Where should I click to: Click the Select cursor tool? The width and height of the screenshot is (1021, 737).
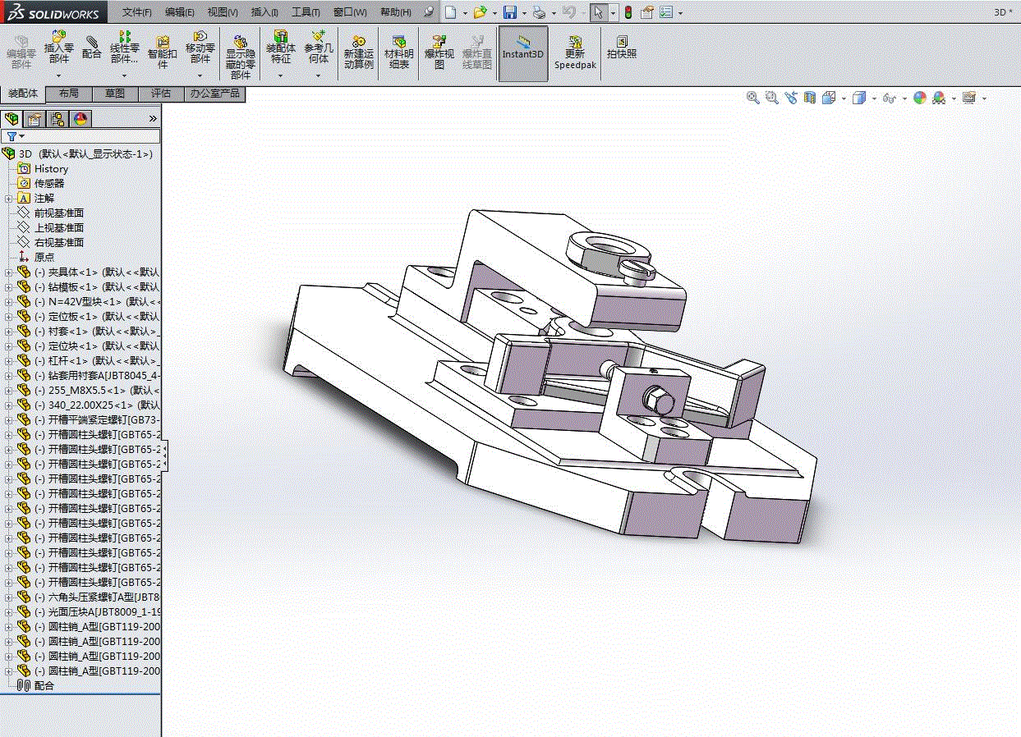tap(599, 12)
